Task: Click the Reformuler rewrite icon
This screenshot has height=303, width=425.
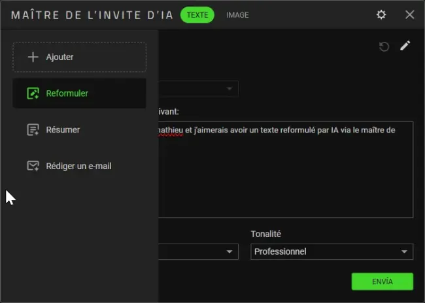Action: point(33,93)
